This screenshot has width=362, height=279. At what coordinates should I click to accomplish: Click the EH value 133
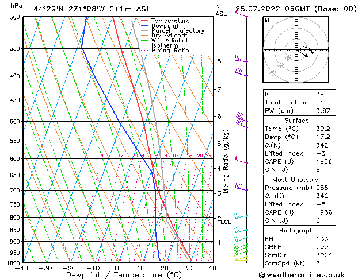(x=322, y=239)
